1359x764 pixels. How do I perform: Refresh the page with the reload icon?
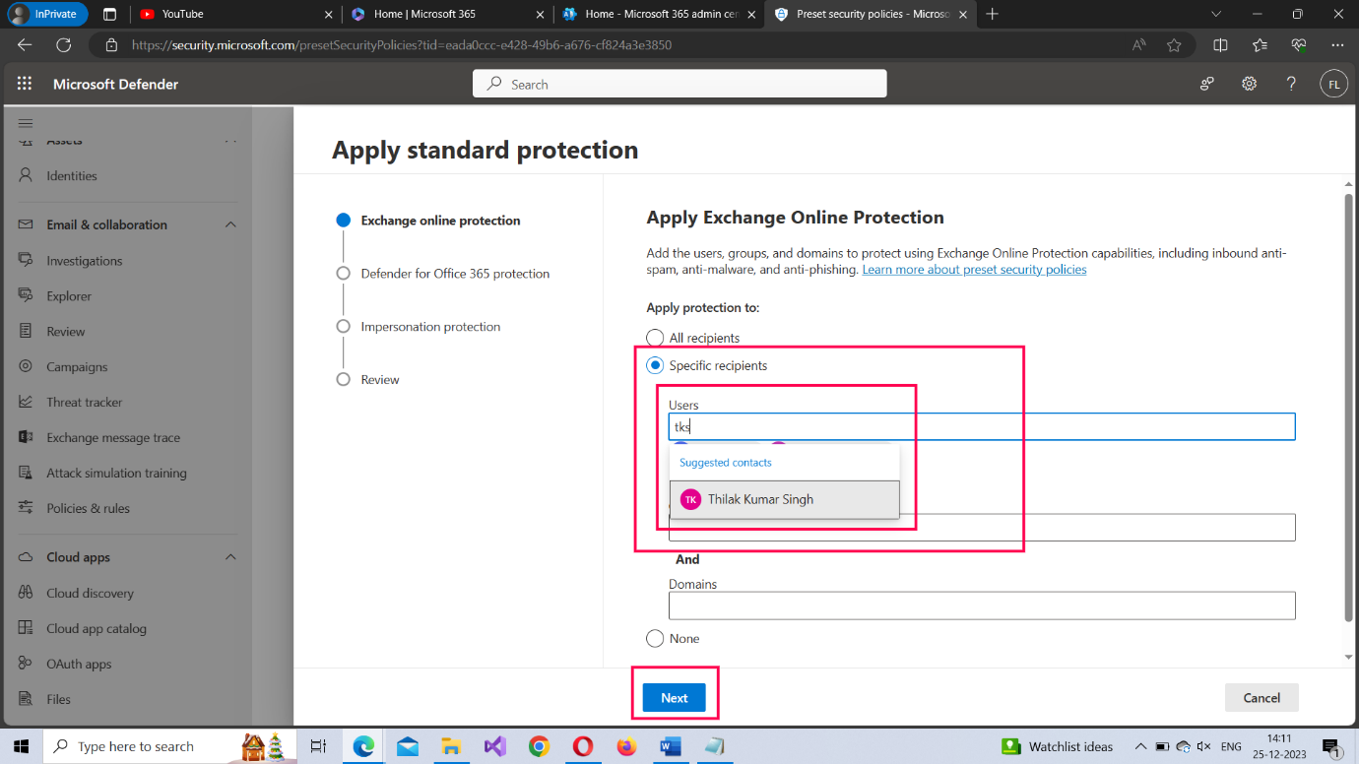tap(64, 45)
